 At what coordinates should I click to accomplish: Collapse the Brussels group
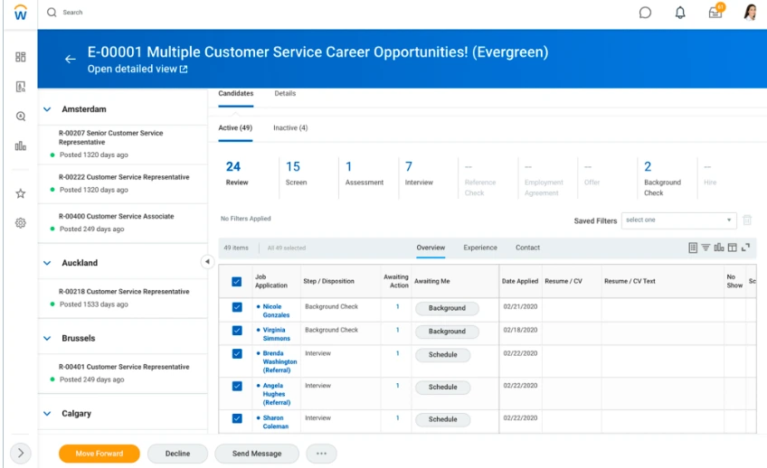pyautogui.click(x=47, y=338)
